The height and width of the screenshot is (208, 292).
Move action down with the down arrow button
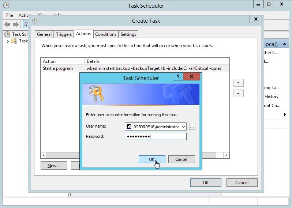pyautogui.click(x=238, y=94)
